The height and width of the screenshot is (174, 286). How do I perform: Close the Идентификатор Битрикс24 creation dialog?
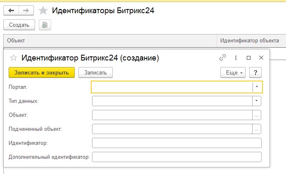[x=261, y=58]
